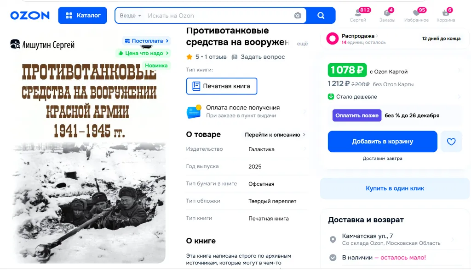
Task: Open the Оплатить позже option
Action: [x=356, y=116]
